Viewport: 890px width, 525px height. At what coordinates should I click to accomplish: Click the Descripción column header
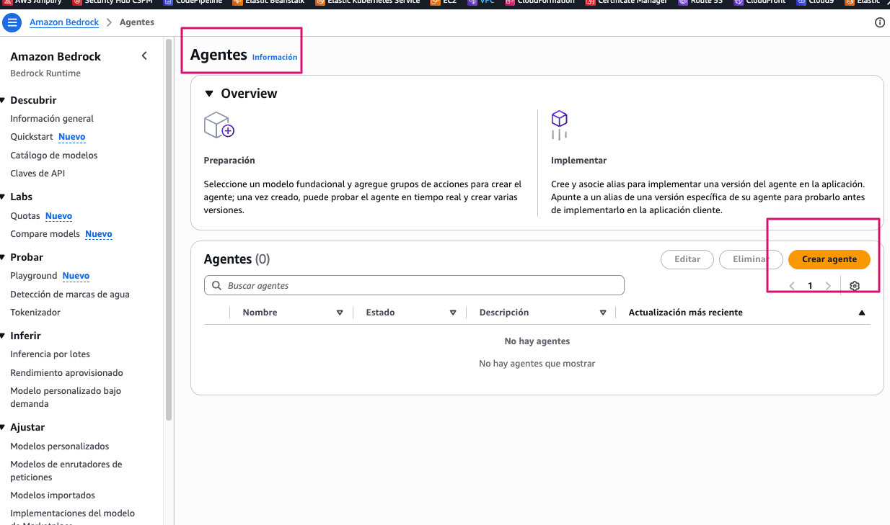[x=504, y=313]
